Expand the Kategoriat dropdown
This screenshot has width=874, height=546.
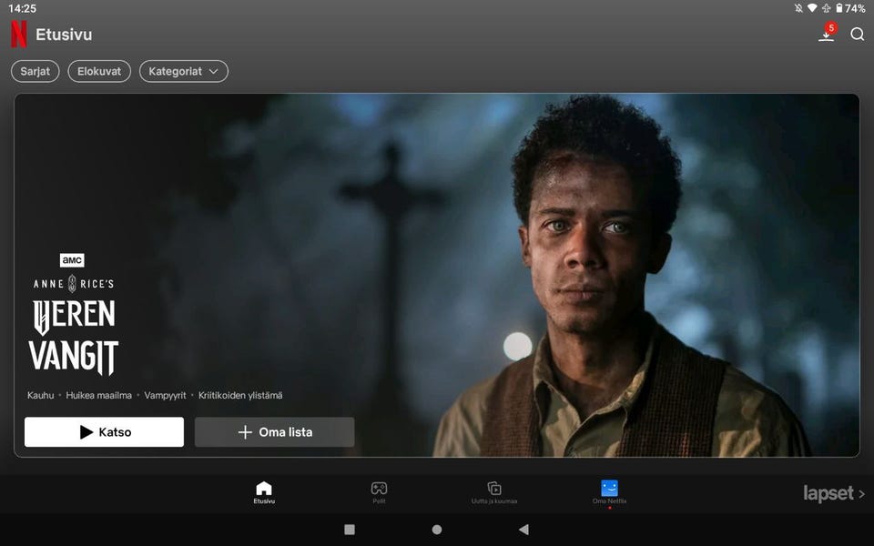pos(183,71)
